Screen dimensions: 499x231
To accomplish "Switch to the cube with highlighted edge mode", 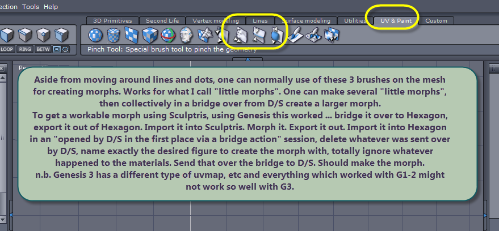I will tap(25, 35).
